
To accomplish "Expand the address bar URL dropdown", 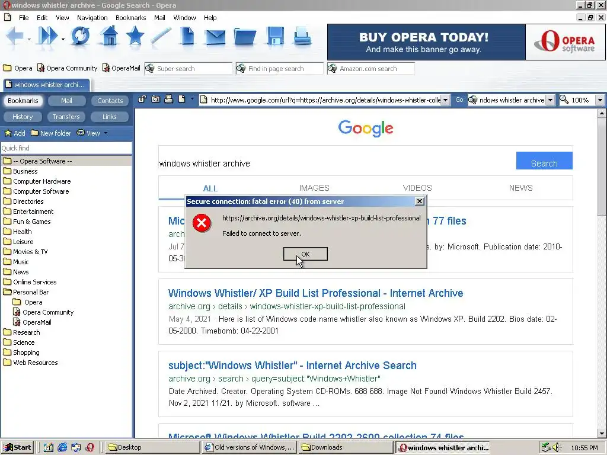I will point(445,100).
